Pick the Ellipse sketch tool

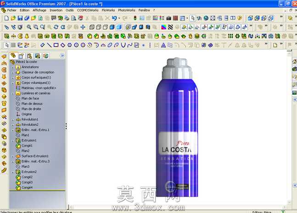(110, 45)
